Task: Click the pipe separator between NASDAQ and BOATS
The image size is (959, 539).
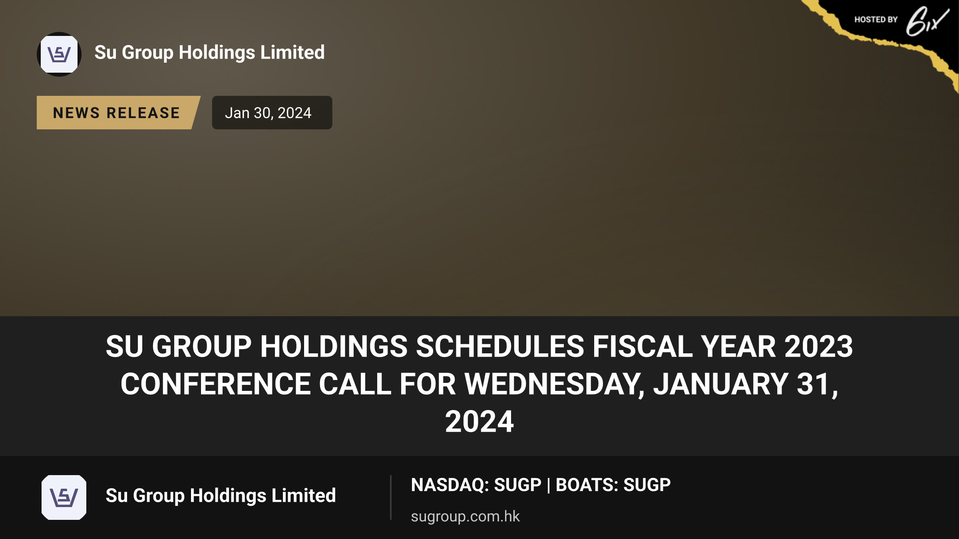Action: [x=549, y=485]
